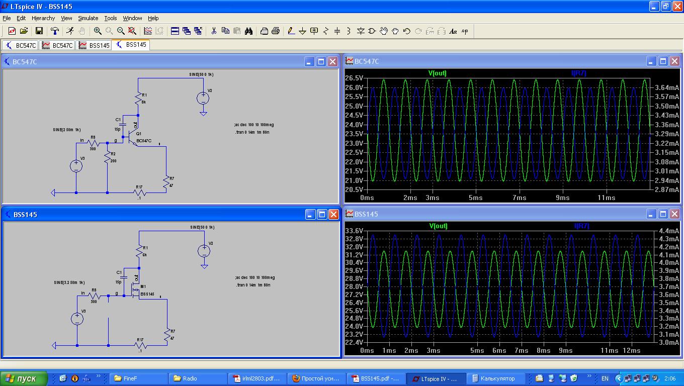The height and width of the screenshot is (386, 684).
Task: Switch to the BSS145 waveform tab
Action: click(94, 45)
